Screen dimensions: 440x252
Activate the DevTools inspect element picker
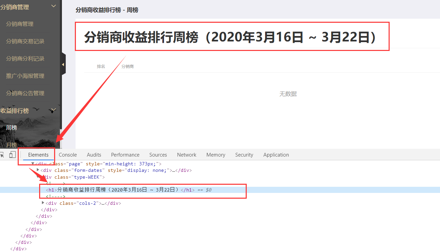[x=2, y=155]
